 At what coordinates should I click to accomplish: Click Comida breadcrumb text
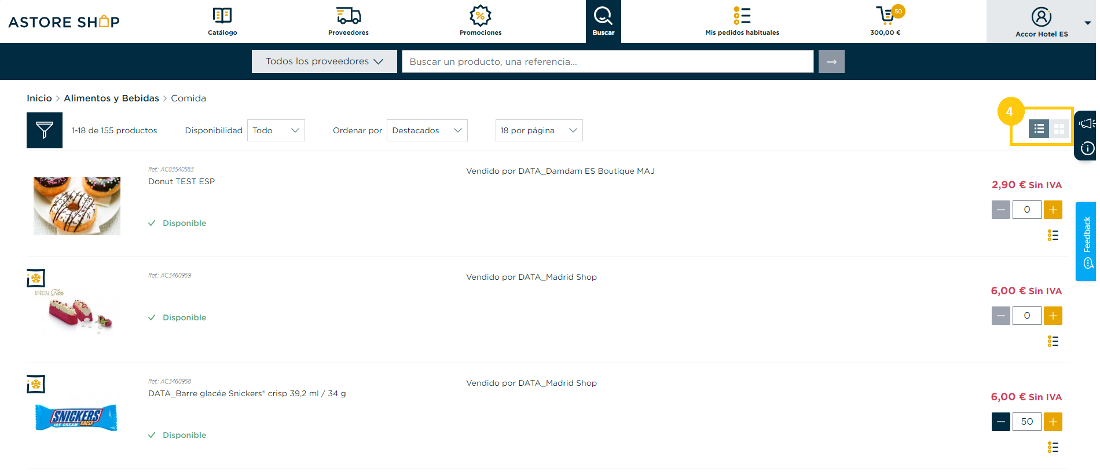point(188,98)
